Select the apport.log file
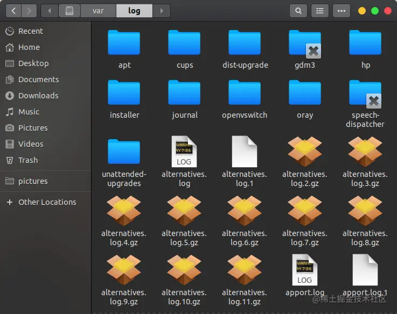 pyautogui.click(x=305, y=276)
